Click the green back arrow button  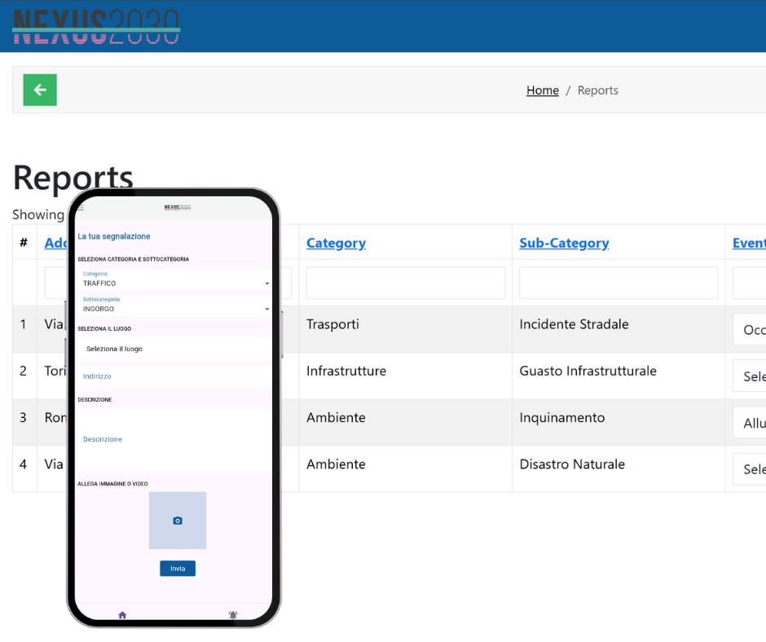40,90
